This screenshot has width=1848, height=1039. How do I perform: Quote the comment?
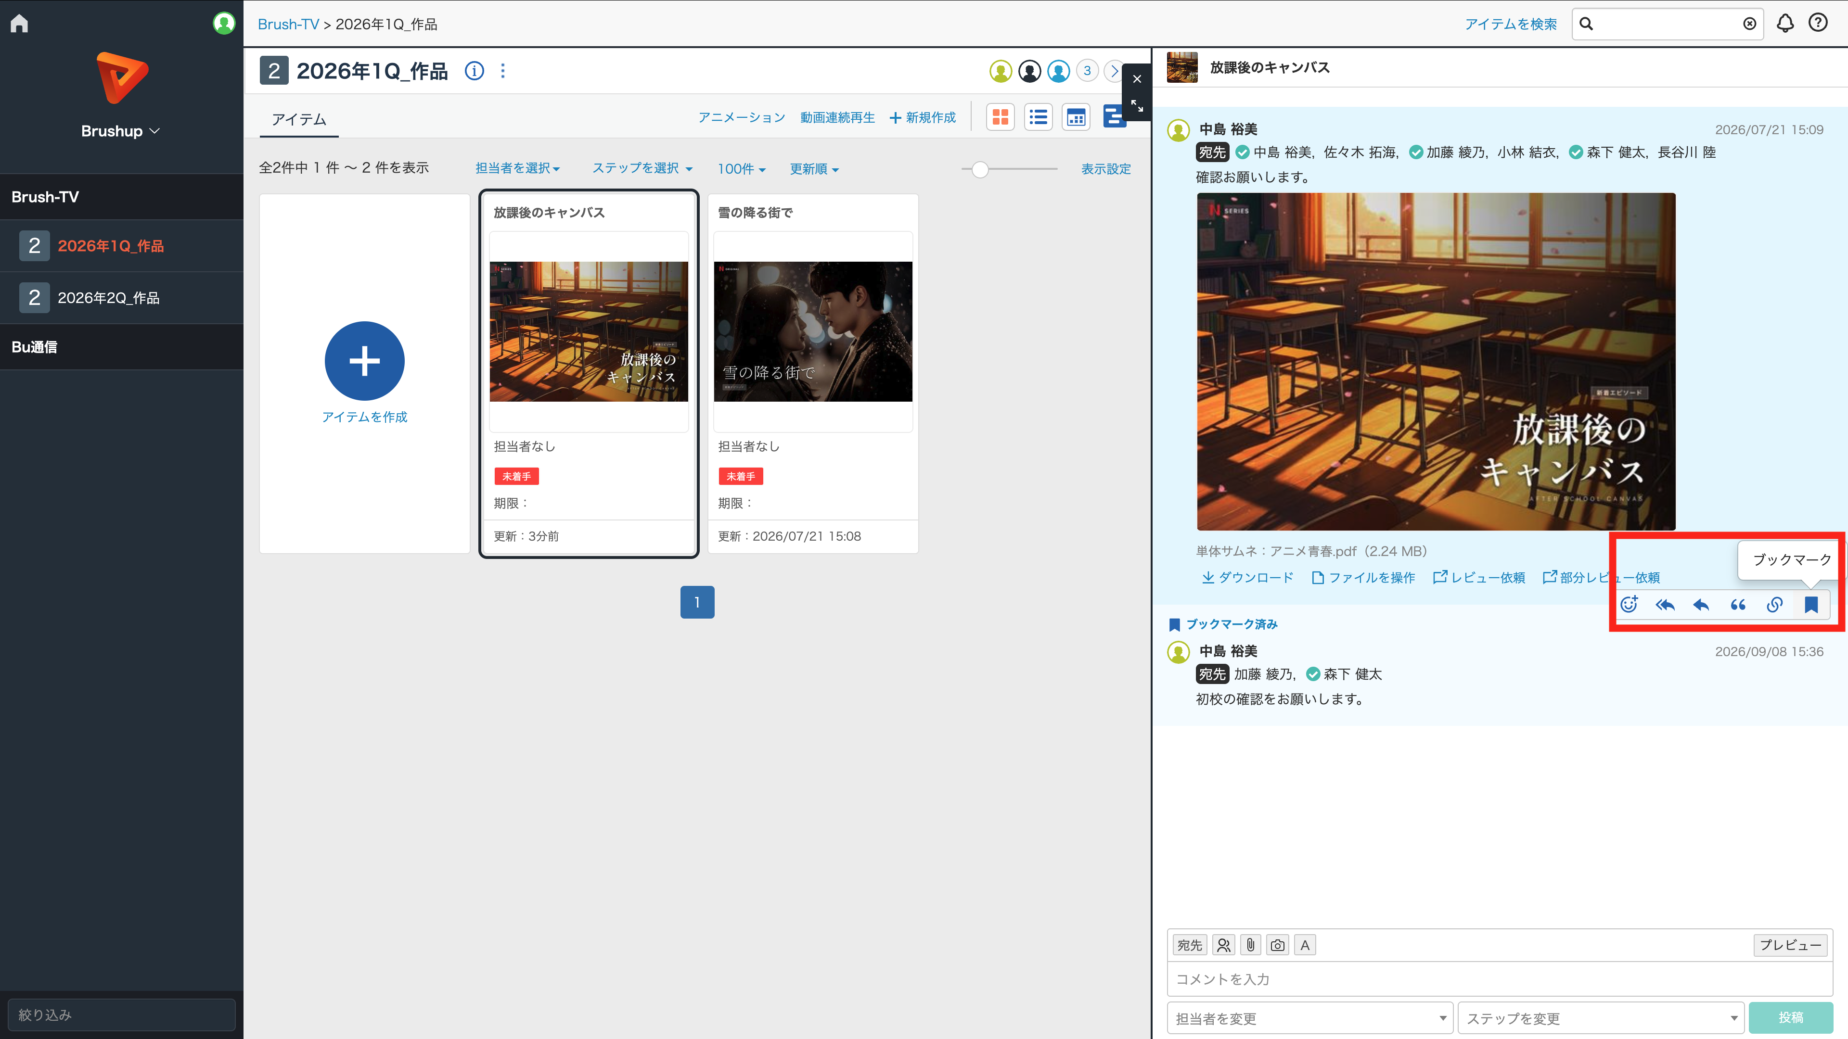[x=1737, y=605]
